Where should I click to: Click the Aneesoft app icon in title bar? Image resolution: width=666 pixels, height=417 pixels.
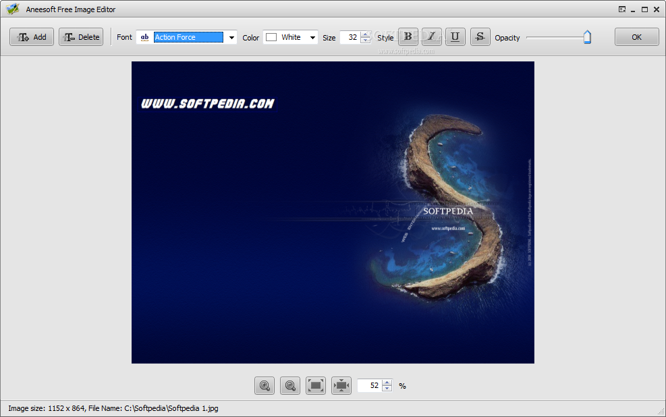pyautogui.click(x=13, y=9)
